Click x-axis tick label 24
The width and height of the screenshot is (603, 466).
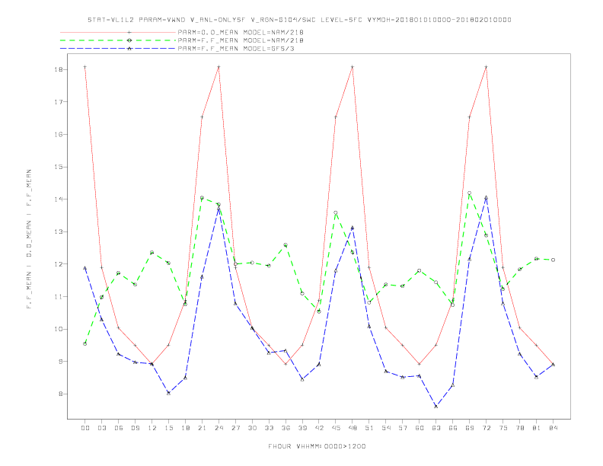pyautogui.click(x=219, y=428)
